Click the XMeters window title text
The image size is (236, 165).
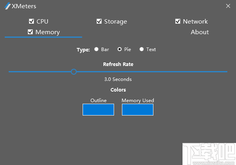24,6
